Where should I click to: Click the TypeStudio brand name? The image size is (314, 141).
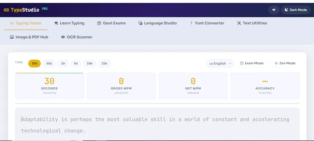(x=25, y=10)
